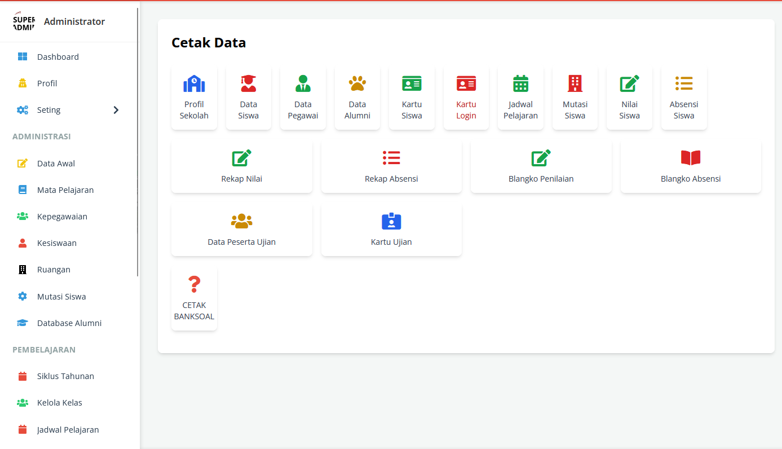This screenshot has width=782, height=449.
Task: Click the Absensi Siswa list icon card
Action: [684, 98]
